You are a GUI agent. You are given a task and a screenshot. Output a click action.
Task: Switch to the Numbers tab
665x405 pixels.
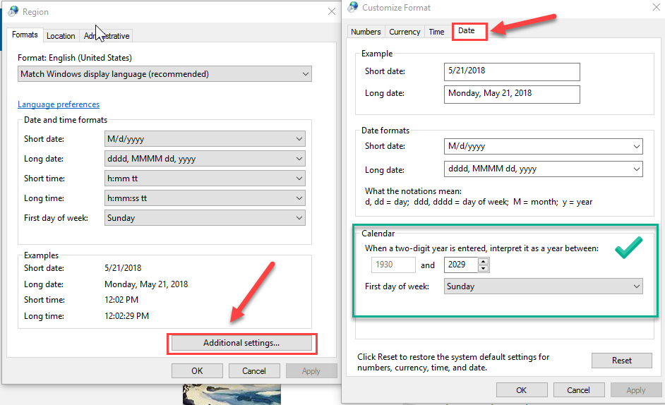(366, 32)
